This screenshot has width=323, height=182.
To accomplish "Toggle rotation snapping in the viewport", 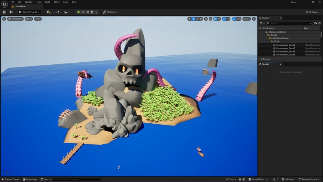I will 224,19.
